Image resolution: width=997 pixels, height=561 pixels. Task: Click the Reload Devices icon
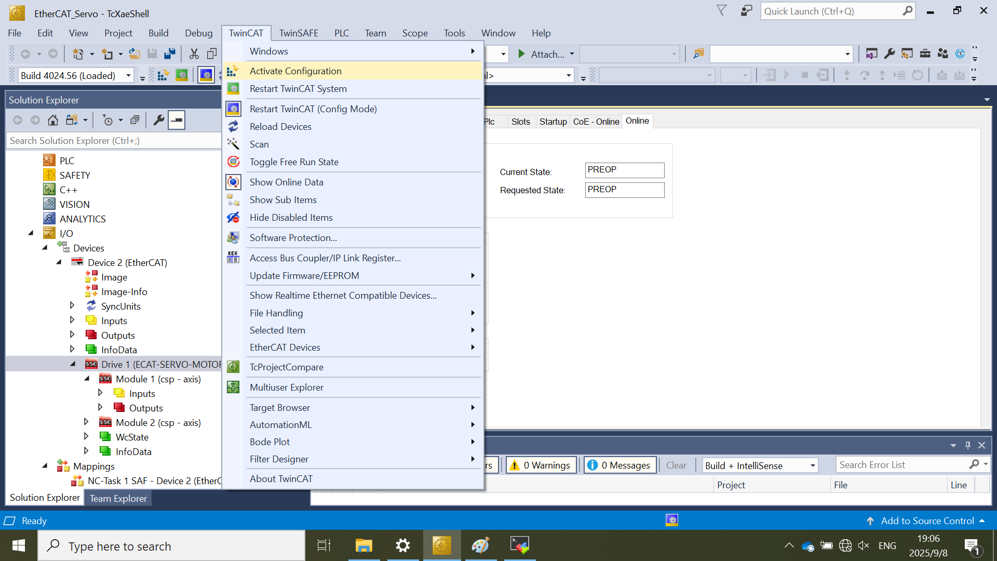tap(233, 126)
